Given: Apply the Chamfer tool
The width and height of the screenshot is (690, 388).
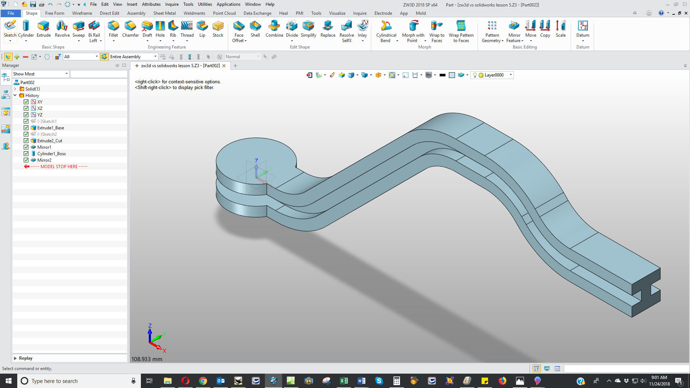Looking at the screenshot, I should (130, 29).
